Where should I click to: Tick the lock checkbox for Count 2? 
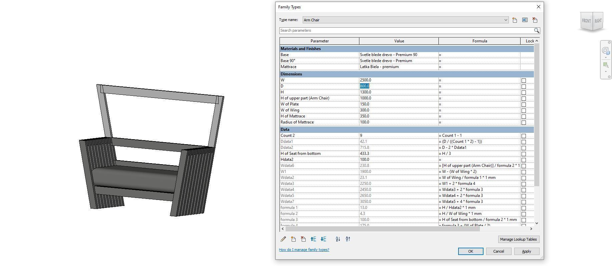(524, 136)
